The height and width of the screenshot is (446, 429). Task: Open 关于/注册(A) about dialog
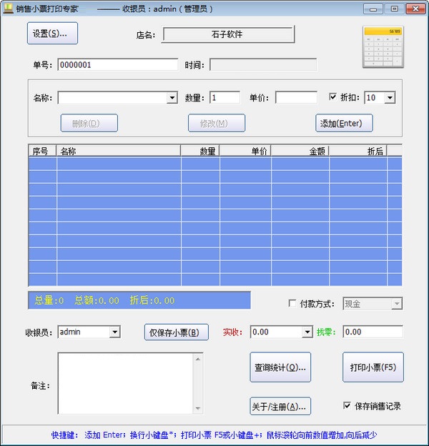tap(280, 405)
